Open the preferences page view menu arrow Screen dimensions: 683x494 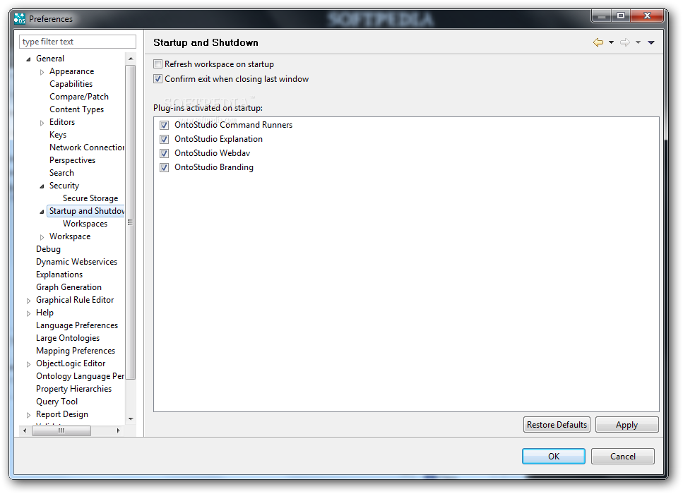(651, 42)
